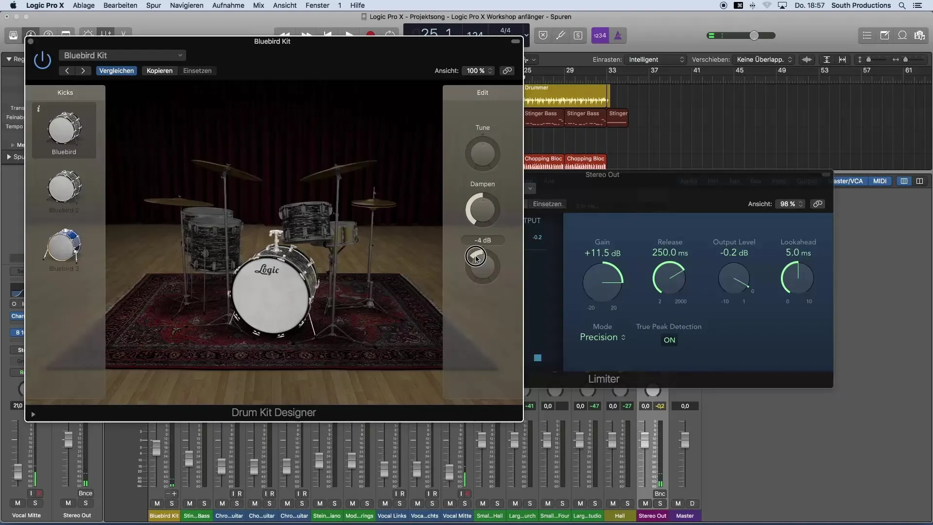Click Einsetzen in Drum Kit Designer window

197,71
